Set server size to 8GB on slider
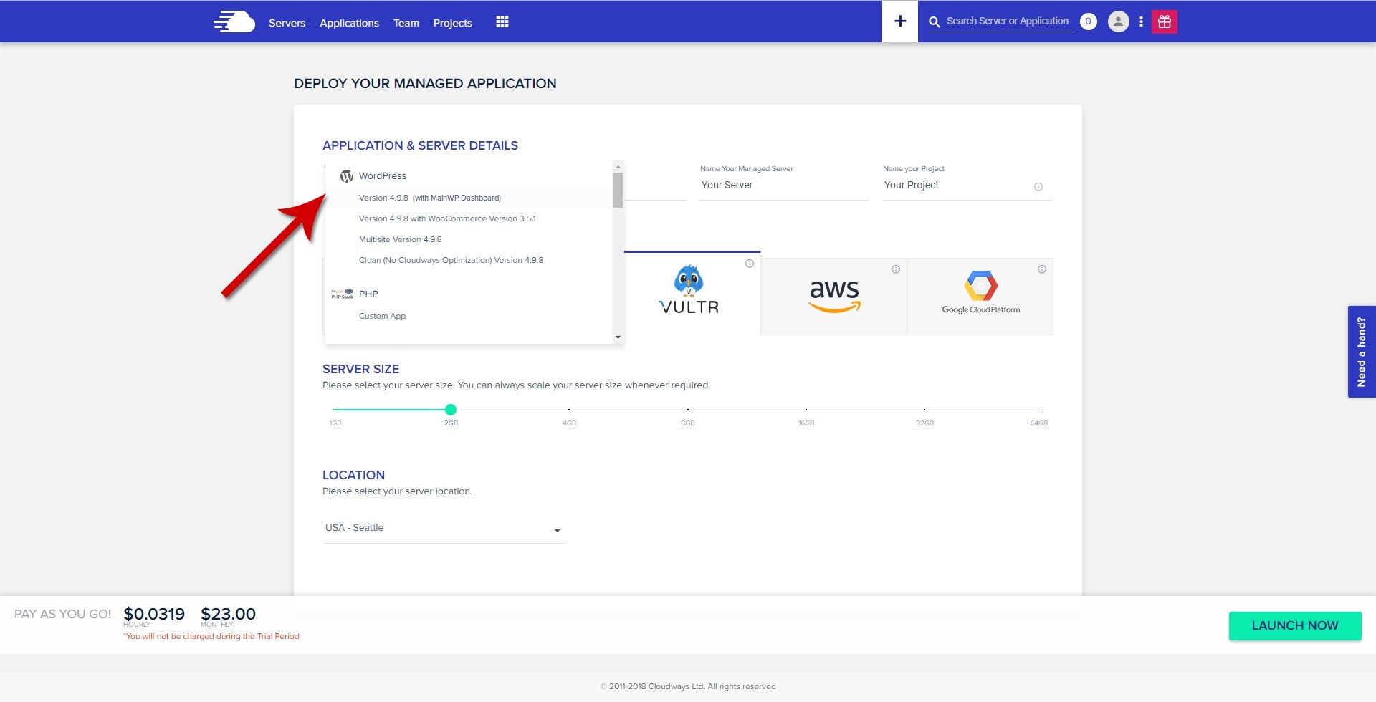The width and height of the screenshot is (1376, 702). [x=687, y=410]
